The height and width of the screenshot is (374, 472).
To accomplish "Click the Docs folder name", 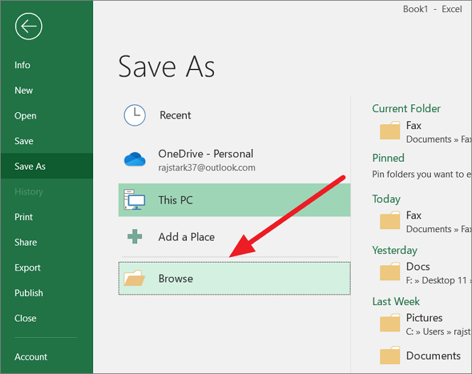I will [x=418, y=266].
